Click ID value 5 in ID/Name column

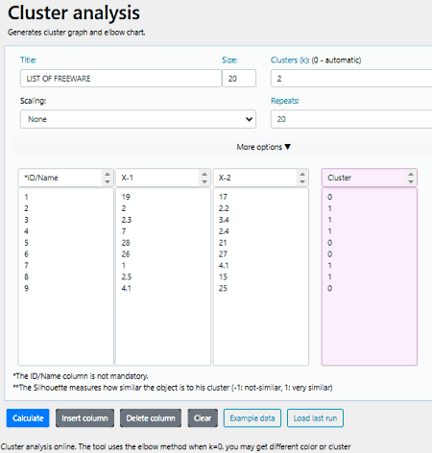(x=26, y=243)
